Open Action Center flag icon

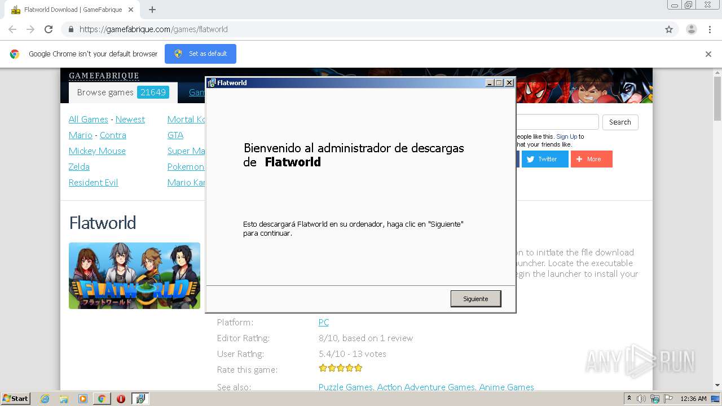pyautogui.click(x=668, y=399)
